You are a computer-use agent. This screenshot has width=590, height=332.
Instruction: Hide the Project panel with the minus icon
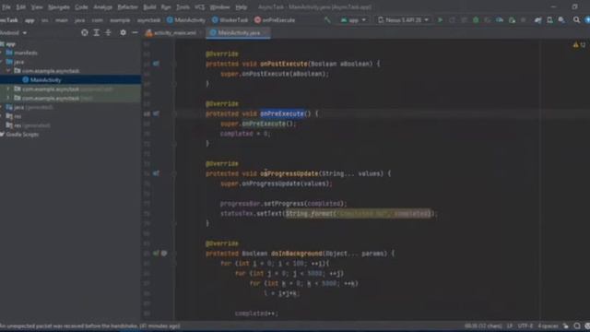coord(135,33)
